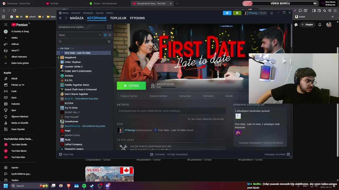Go to TOPLULUK tab
Viewport: 339px width, 190px height.
click(118, 18)
